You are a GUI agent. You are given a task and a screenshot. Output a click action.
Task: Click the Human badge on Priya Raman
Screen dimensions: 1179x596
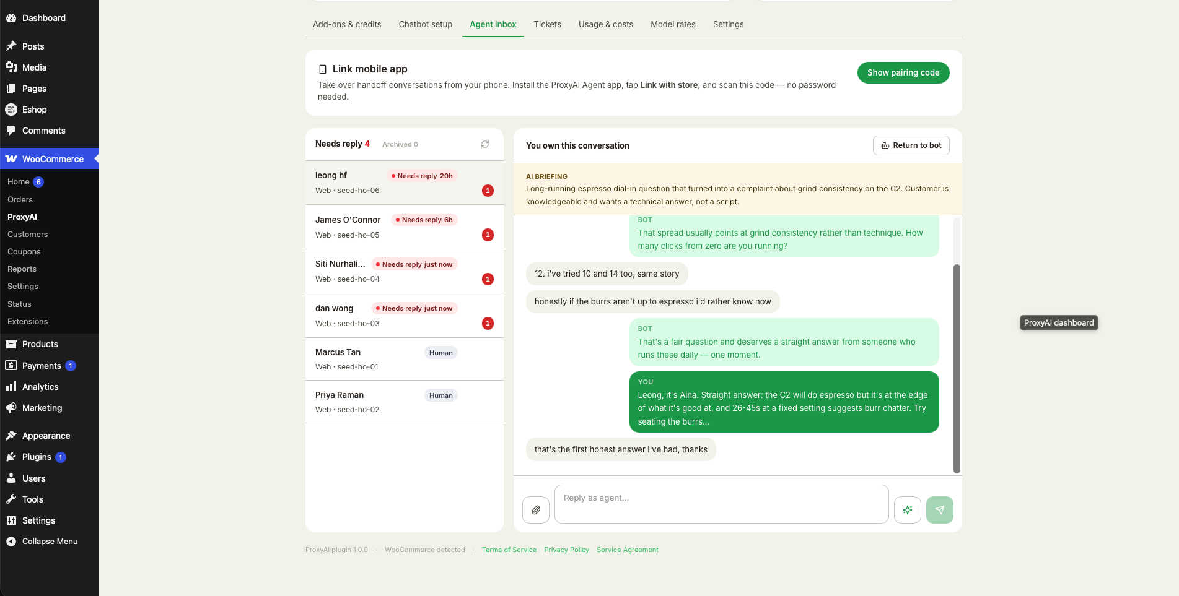441,395
